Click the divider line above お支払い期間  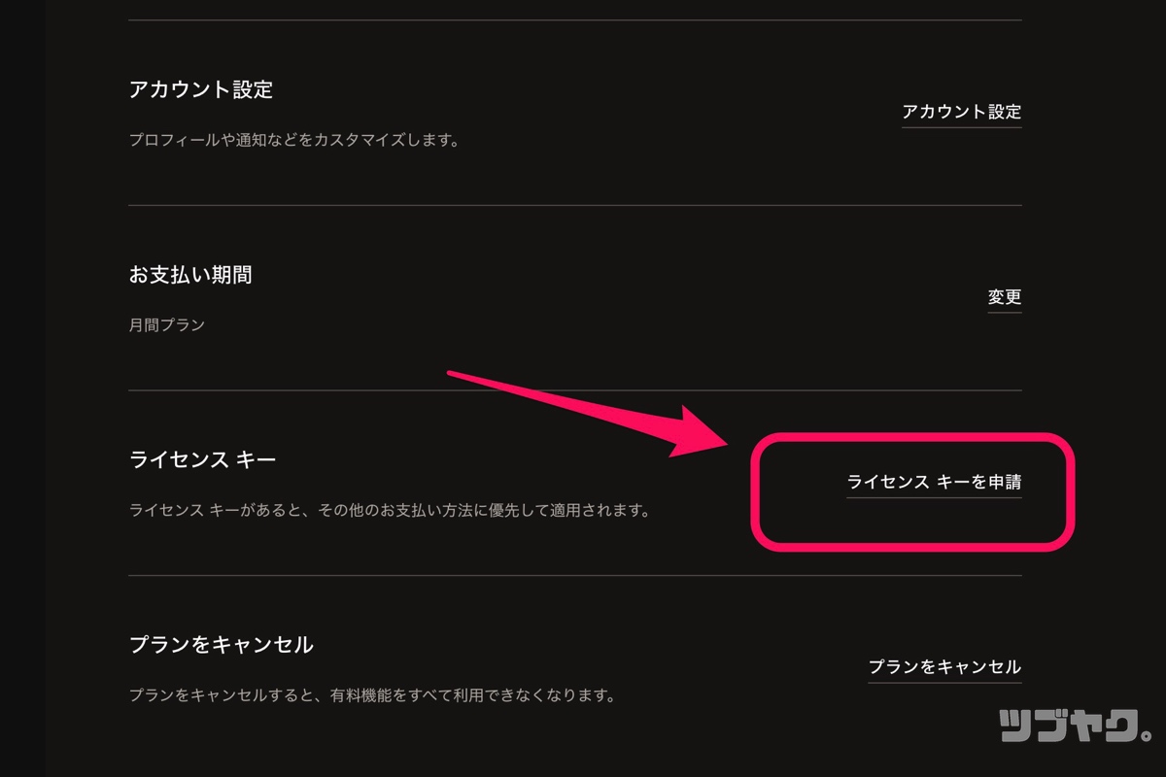[573, 205]
